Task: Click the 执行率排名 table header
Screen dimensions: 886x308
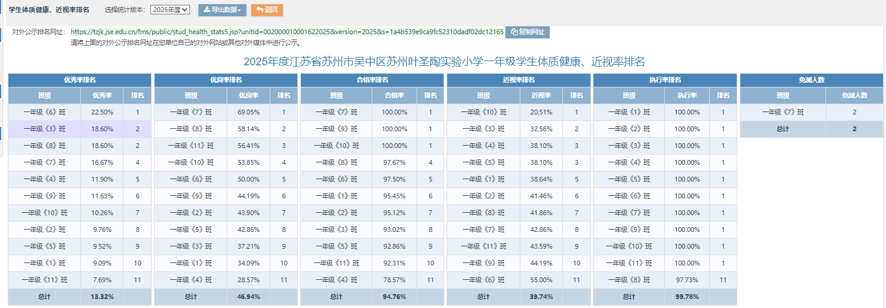Action: click(665, 80)
